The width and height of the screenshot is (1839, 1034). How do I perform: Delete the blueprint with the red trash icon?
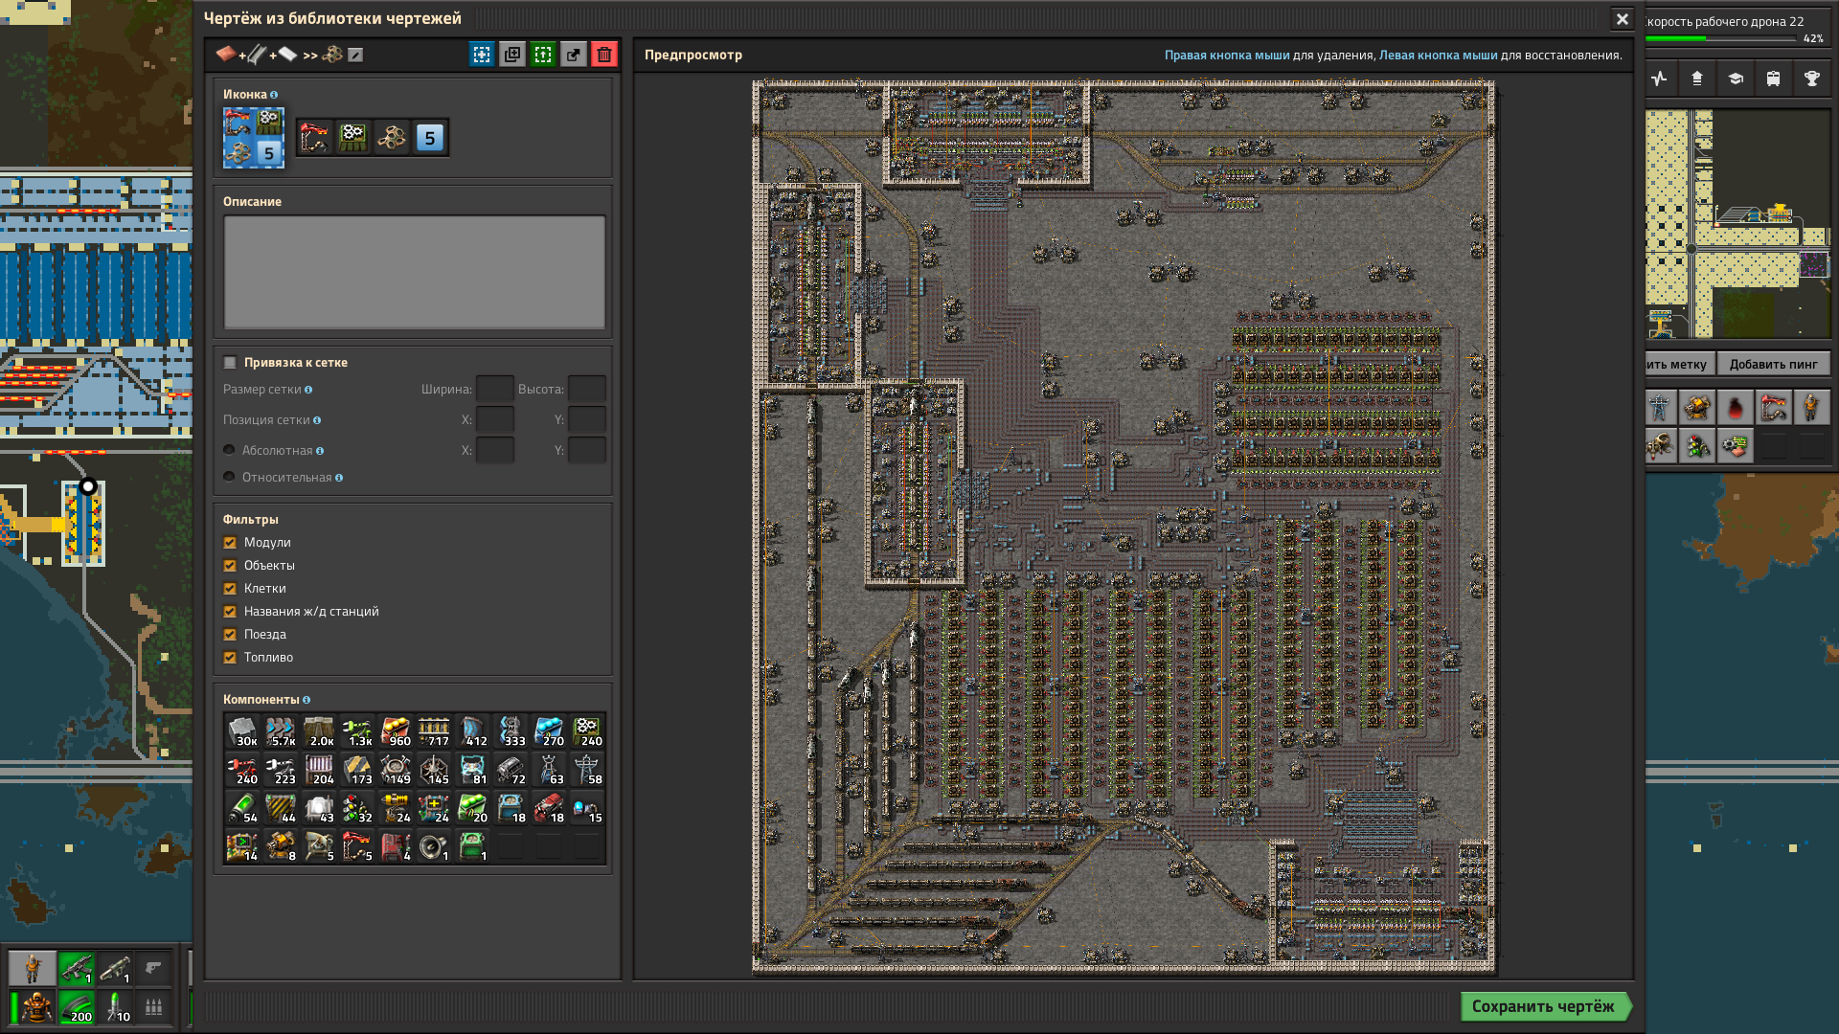(604, 55)
